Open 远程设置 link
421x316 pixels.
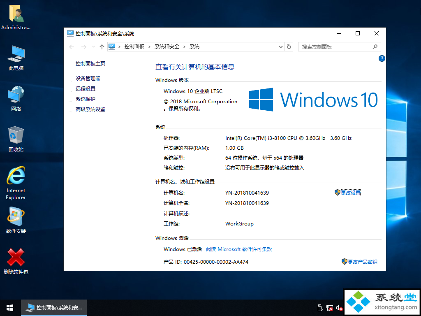(86, 89)
